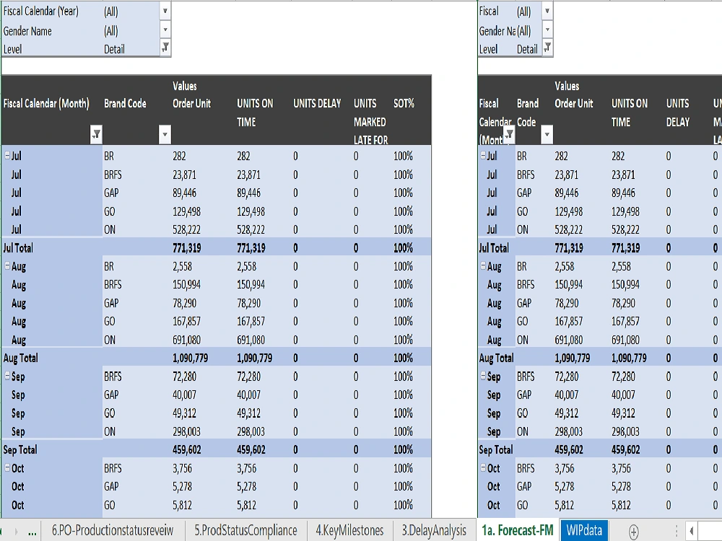The image size is (722, 541).
Task: Collapse the Oct group in left pivot
Action: click(x=7, y=468)
